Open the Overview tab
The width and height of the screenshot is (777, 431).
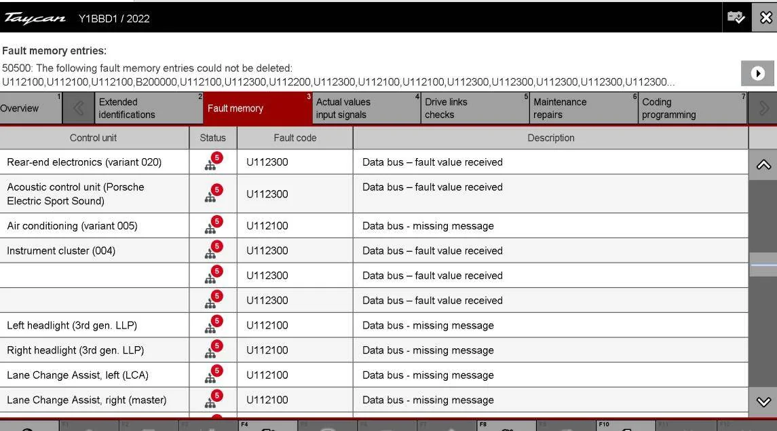coord(31,108)
